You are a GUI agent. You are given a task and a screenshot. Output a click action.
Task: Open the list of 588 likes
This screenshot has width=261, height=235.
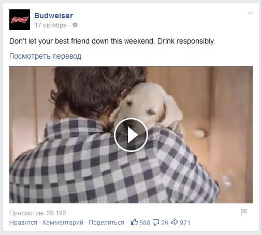point(144,223)
